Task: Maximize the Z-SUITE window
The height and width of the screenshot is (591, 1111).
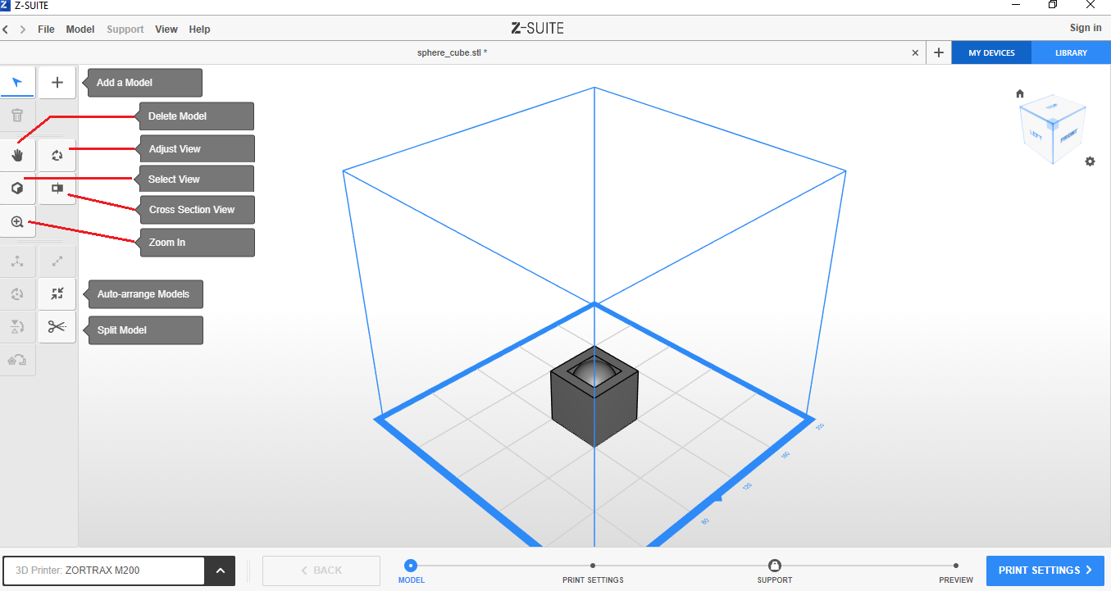Action: pos(1053,5)
